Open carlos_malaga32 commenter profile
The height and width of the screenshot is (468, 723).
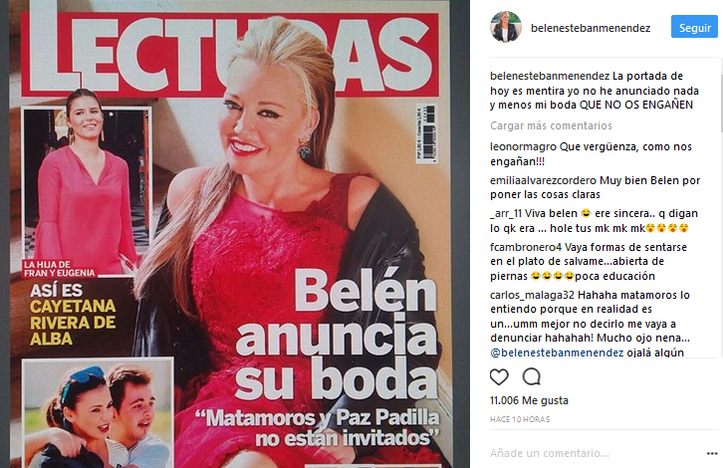[532, 295]
